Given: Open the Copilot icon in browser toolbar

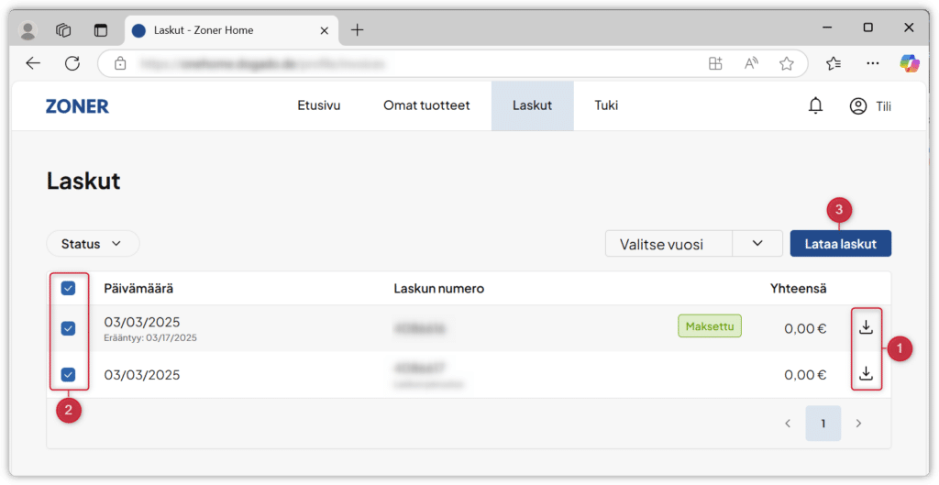Looking at the screenshot, I should 909,63.
